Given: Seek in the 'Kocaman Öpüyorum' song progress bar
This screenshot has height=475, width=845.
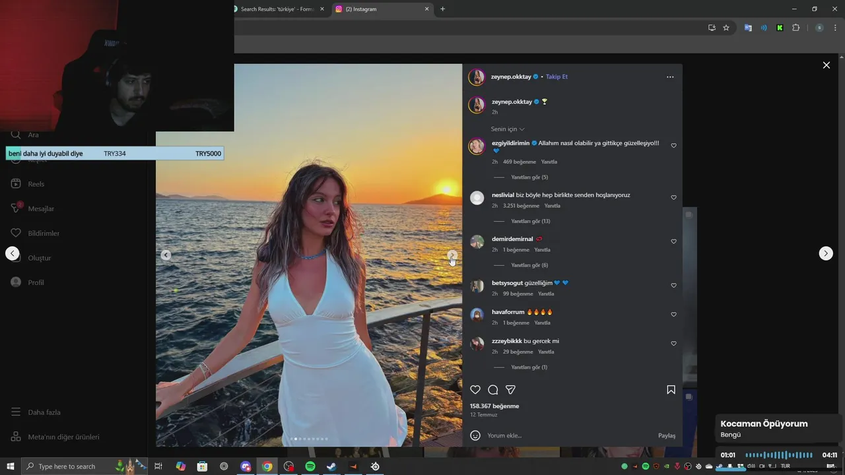Looking at the screenshot, I should 779,455.
